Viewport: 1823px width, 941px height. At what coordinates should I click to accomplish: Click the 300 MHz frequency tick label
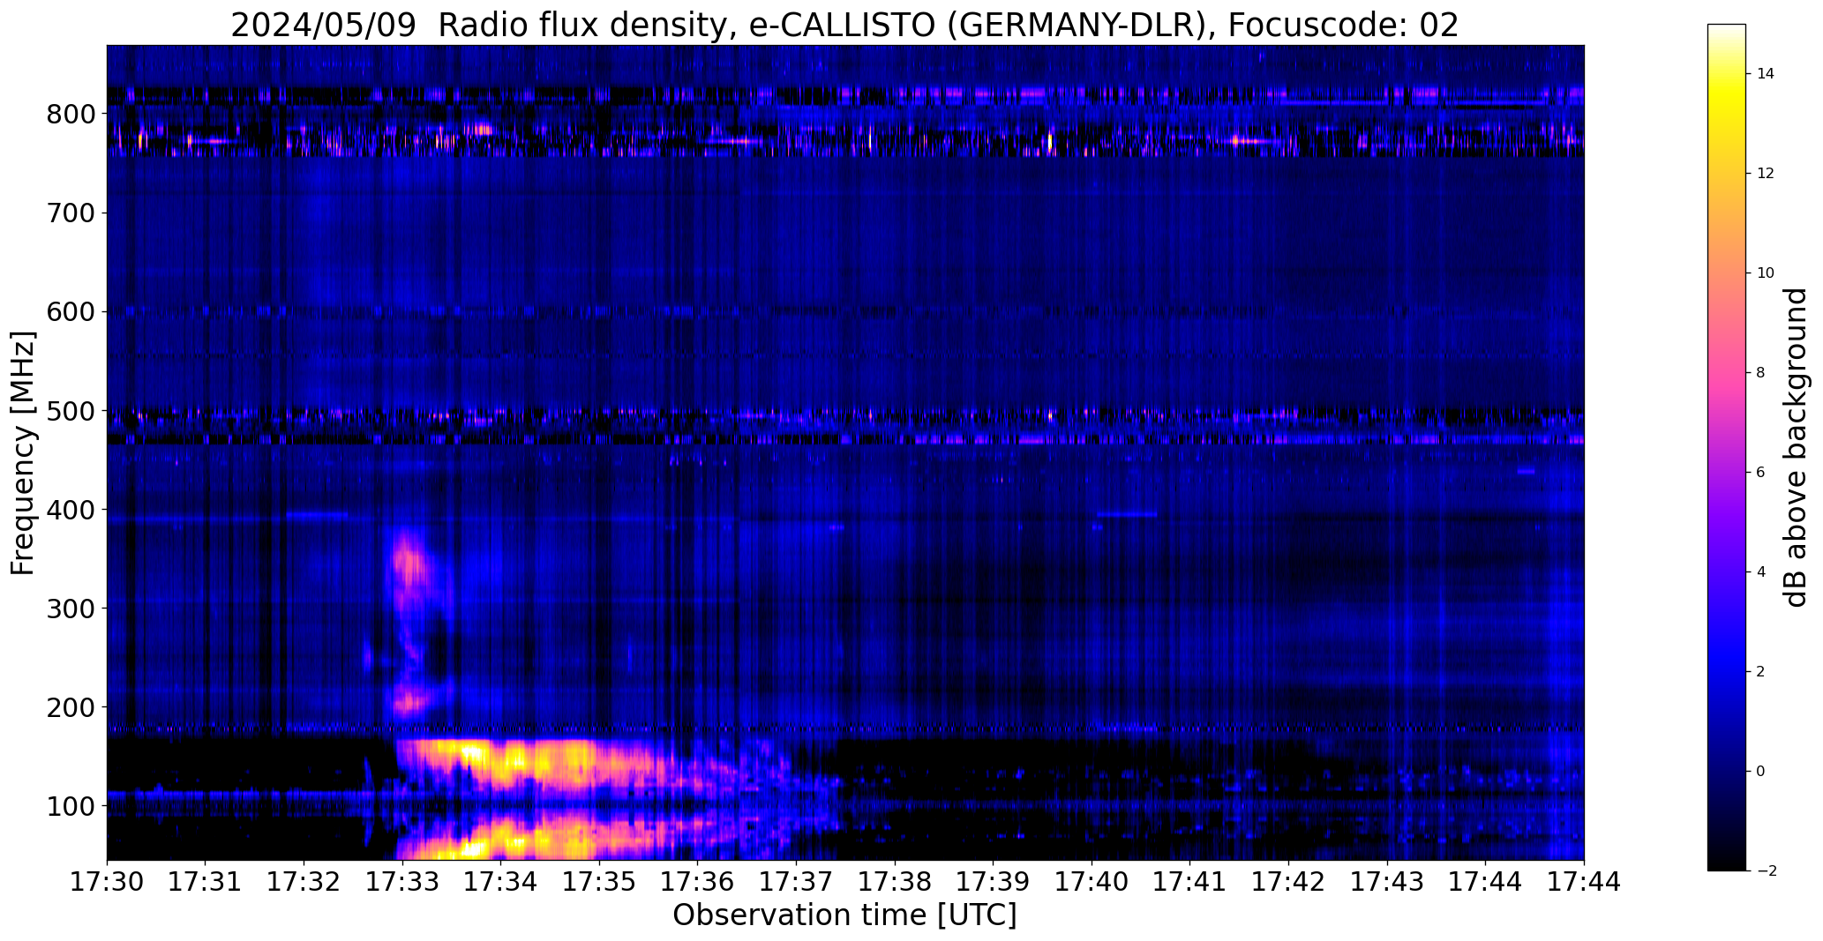[70, 609]
